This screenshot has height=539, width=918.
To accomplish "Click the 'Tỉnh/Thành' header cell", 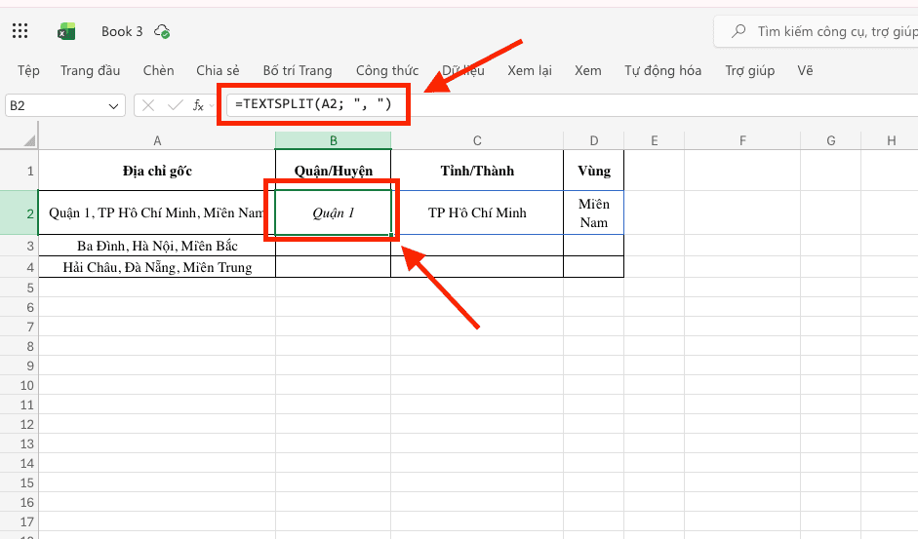I will 477,171.
